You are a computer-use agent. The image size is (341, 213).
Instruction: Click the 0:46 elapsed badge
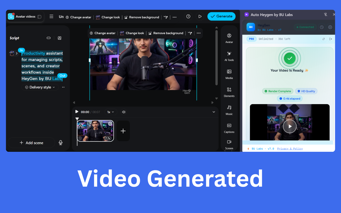(290, 99)
